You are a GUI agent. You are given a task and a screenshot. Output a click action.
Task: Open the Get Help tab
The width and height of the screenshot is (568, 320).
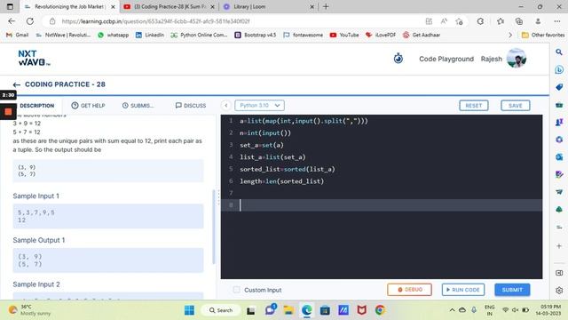[88, 106]
